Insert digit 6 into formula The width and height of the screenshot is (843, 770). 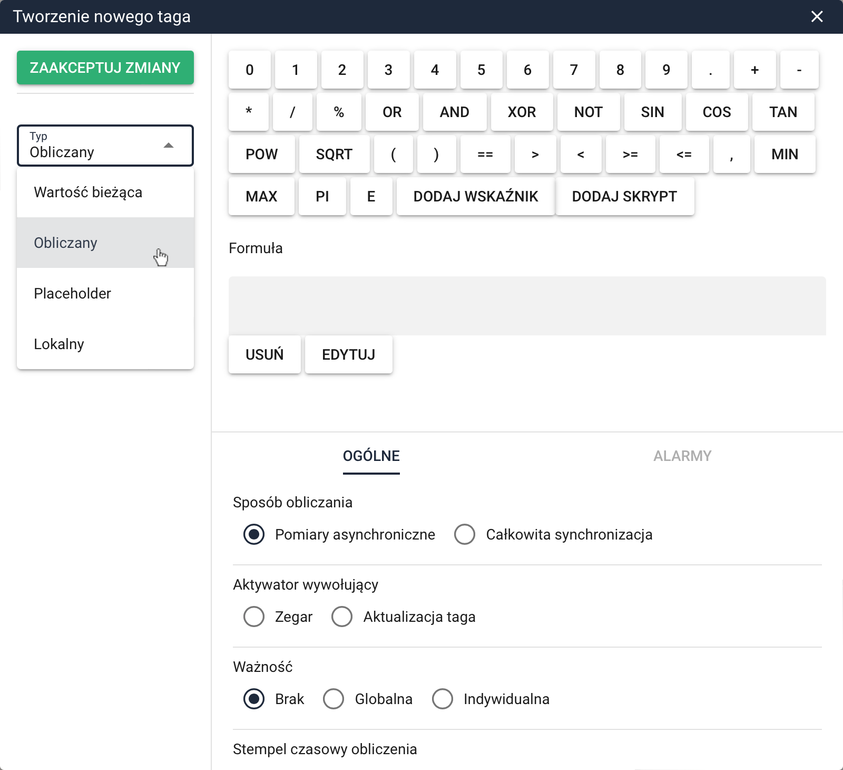(x=528, y=70)
